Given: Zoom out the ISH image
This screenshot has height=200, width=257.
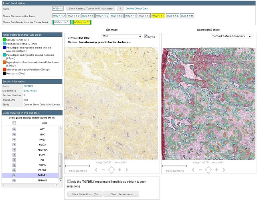Looking at the screenshot, I should (x=103, y=170).
